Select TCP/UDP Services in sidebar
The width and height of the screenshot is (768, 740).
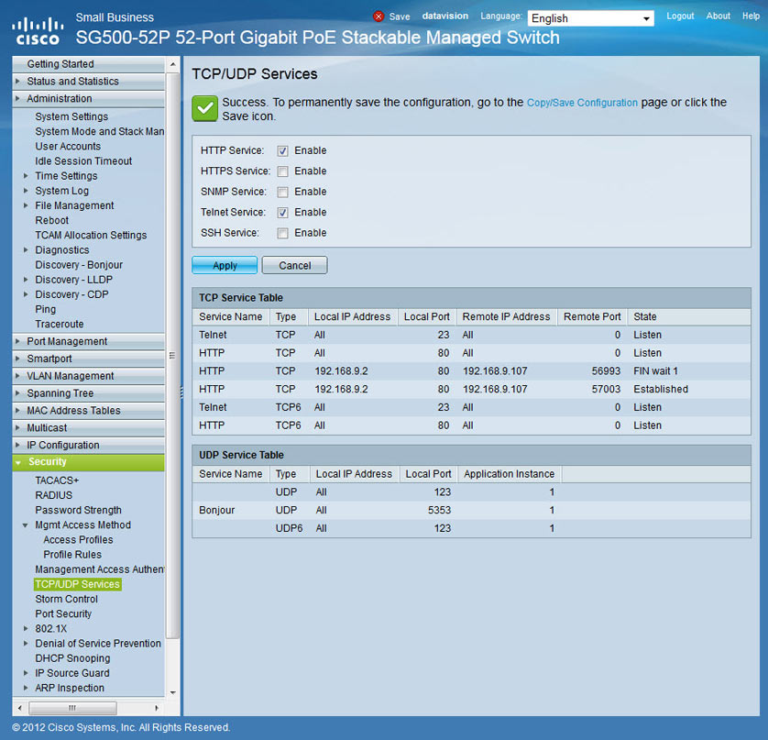[x=77, y=584]
